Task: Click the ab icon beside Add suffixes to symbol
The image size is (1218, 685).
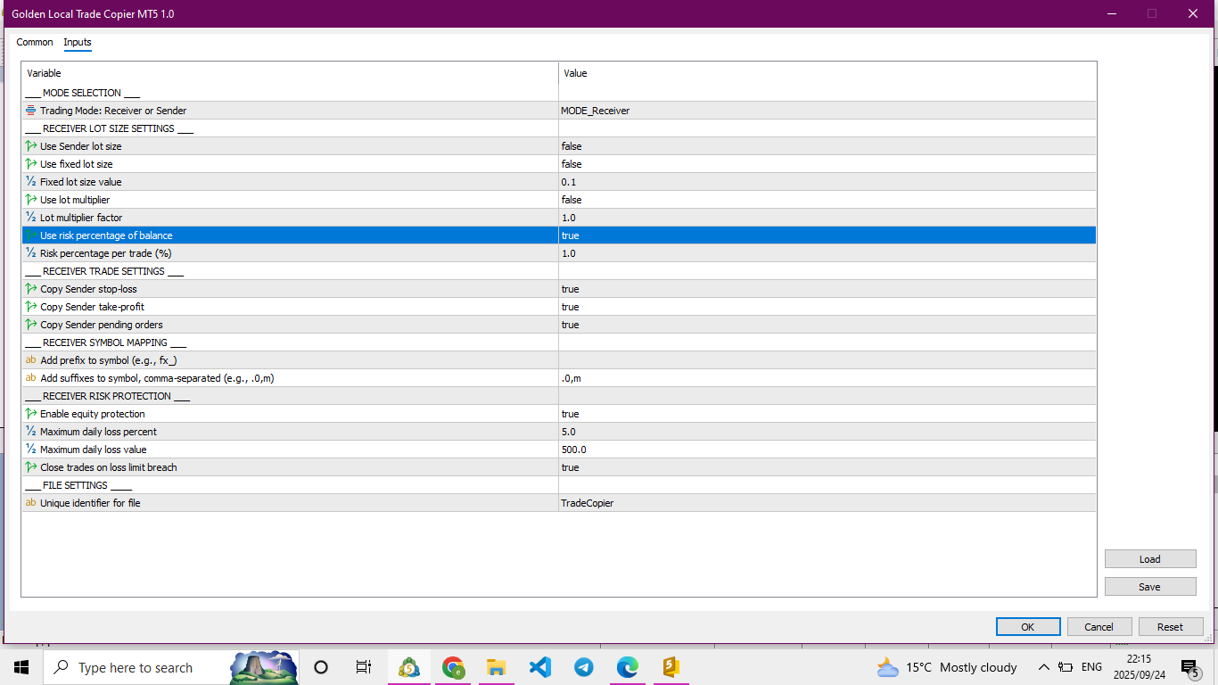Action: (x=31, y=378)
